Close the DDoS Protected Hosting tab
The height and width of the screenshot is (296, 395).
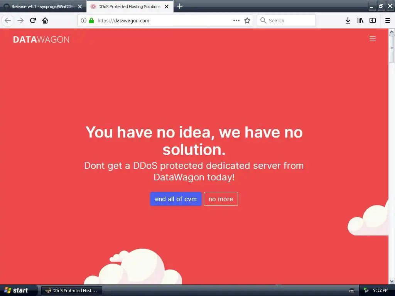[x=167, y=7]
